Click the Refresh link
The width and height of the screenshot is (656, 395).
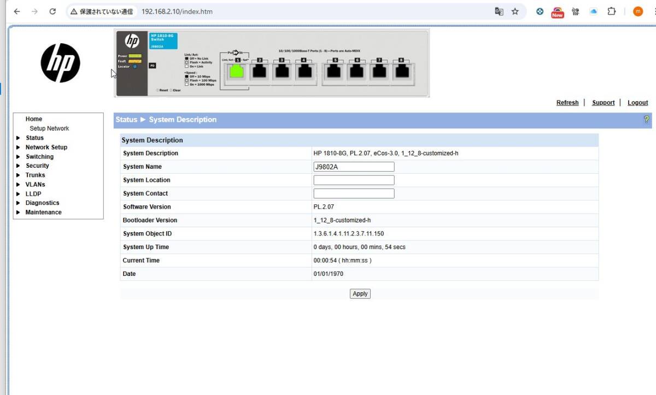pyautogui.click(x=567, y=103)
